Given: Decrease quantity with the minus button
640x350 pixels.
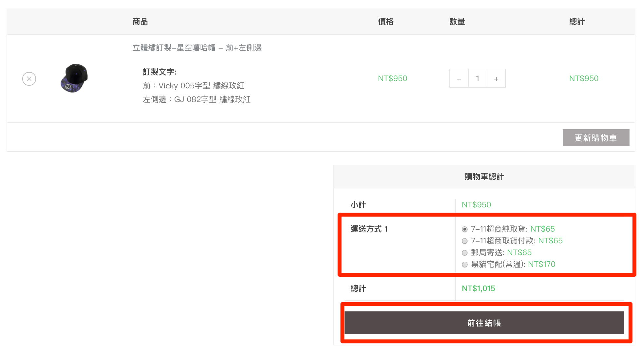Looking at the screenshot, I should click(x=459, y=79).
